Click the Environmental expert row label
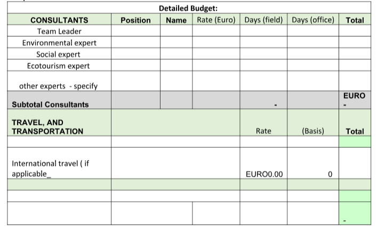Screen dimensions: 377x231 point(59,42)
